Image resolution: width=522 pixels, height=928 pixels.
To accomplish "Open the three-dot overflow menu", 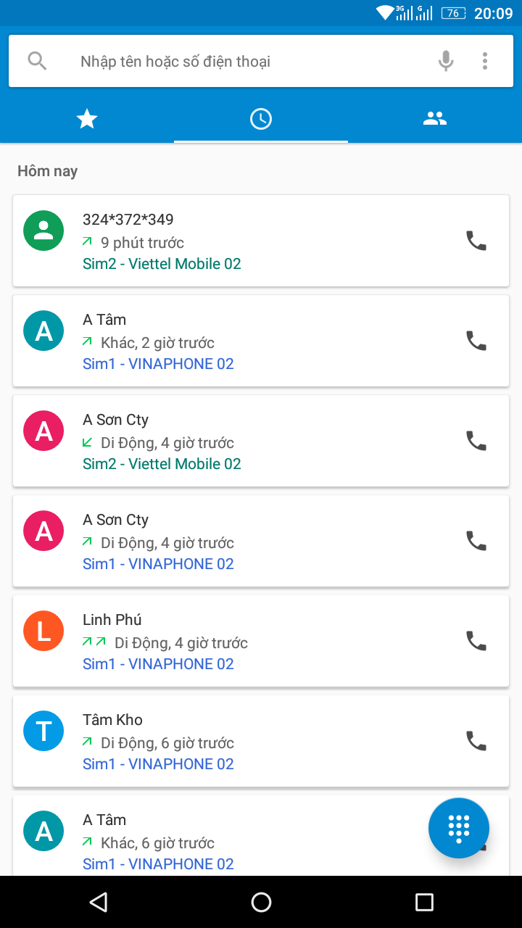I will (x=485, y=61).
